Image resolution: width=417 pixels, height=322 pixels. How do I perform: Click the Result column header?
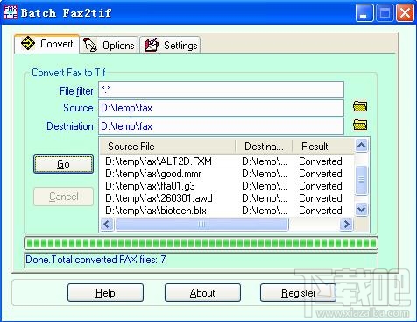[323, 147]
